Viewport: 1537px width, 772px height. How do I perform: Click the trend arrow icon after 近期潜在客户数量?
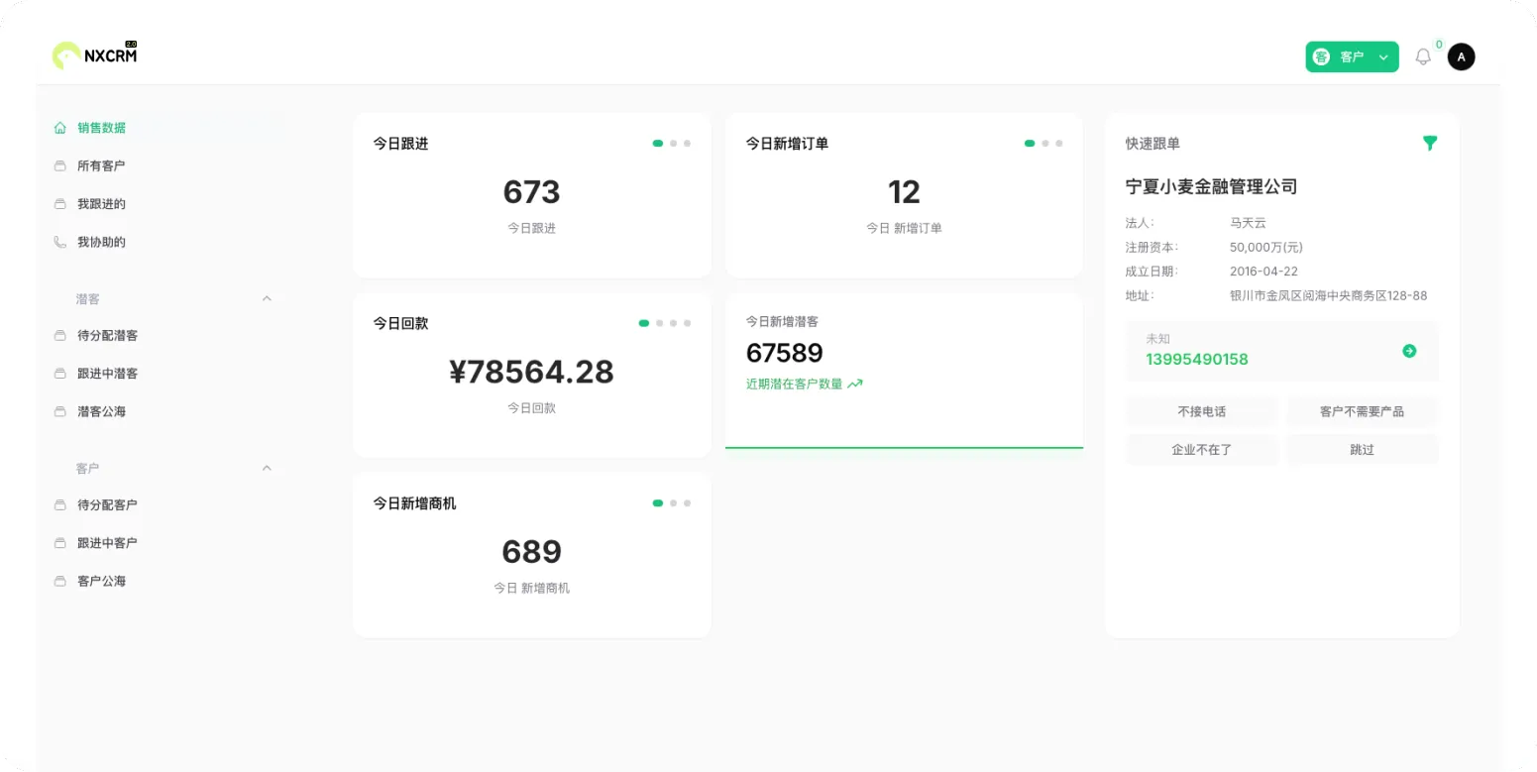click(x=855, y=385)
